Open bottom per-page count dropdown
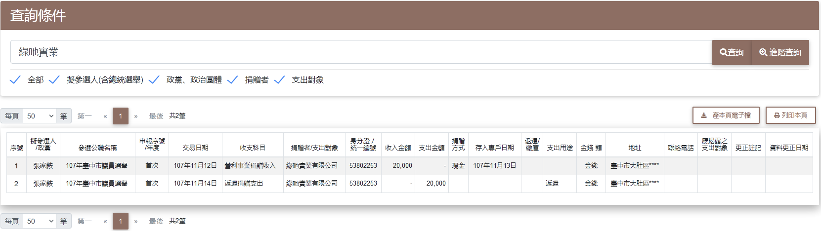Viewport: 821px width, 231px height. pos(40,221)
